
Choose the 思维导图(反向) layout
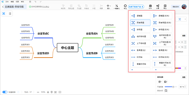[162, 22]
